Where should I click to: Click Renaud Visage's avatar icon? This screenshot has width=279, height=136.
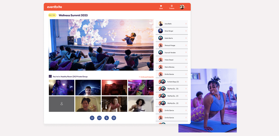coord(160,45)
